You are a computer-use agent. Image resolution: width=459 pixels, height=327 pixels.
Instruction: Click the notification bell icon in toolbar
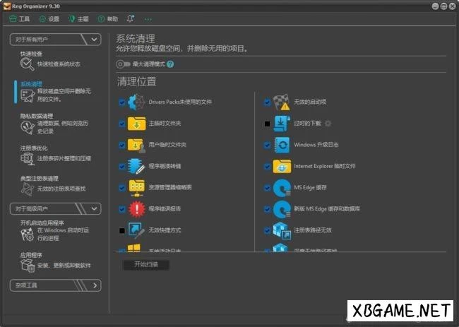[x=130, y=18]
